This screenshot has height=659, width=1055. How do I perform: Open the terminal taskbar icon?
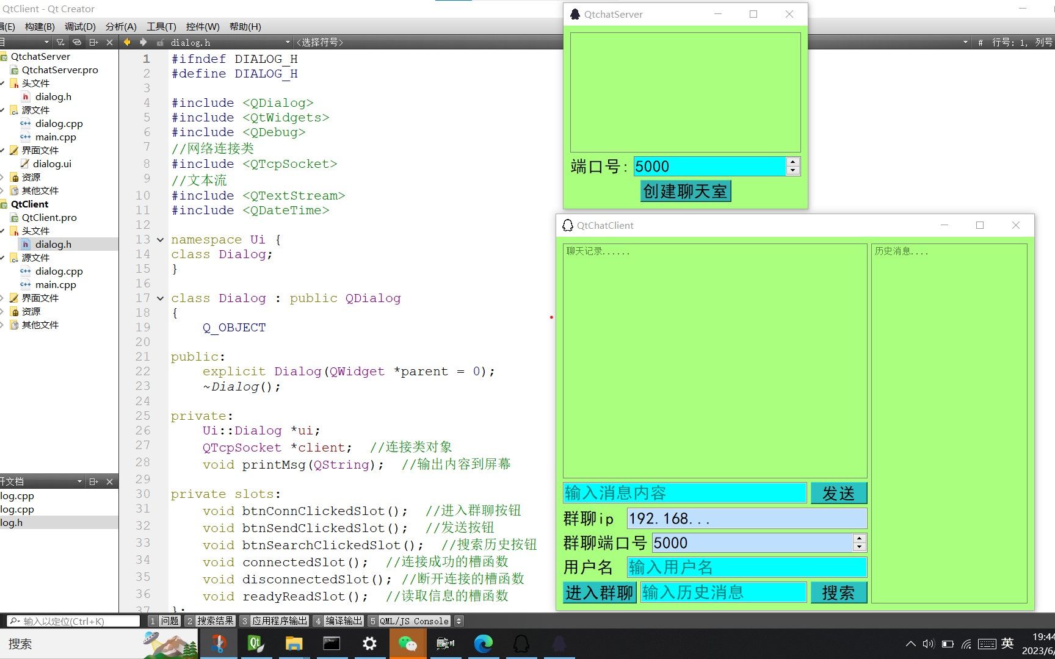(332, 644)
